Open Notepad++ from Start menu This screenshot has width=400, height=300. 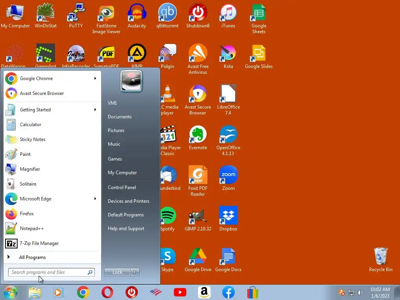52,228
